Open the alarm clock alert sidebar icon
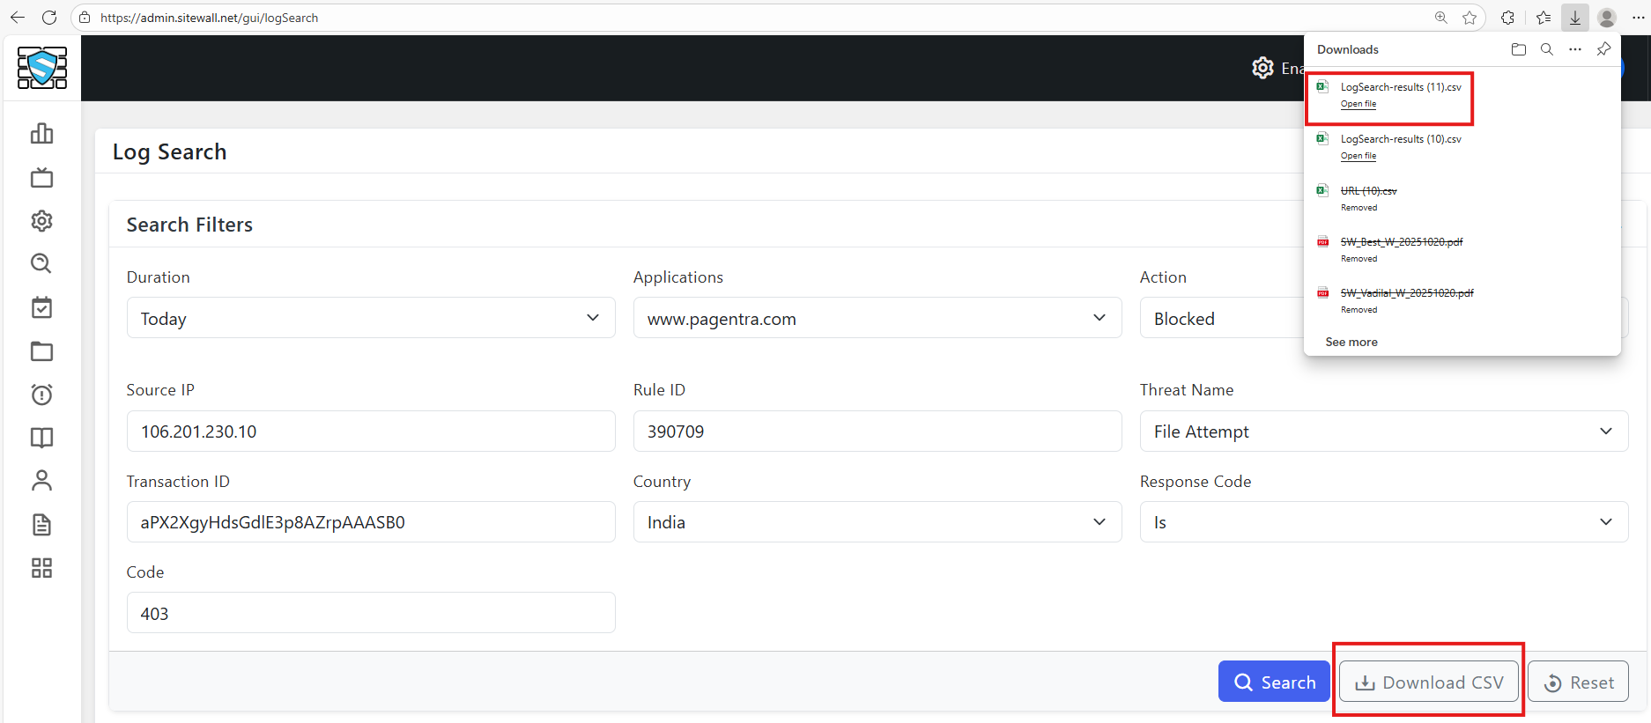The width and height of the screenshot is (1651, 723). point(41,395)
